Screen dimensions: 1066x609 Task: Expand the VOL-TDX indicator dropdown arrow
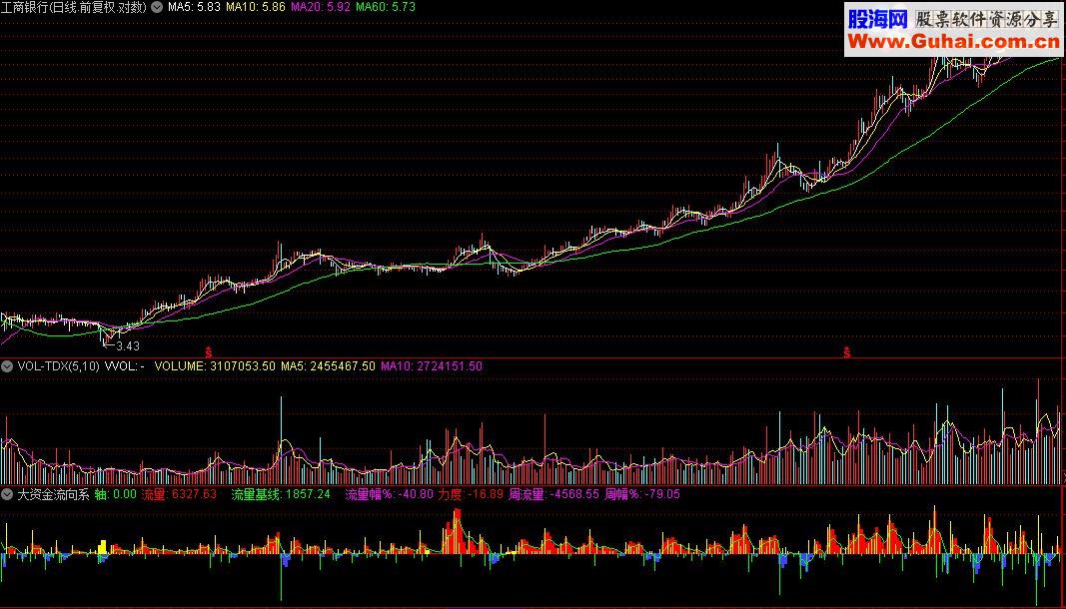pyautogui.click(x=7, y=366)
